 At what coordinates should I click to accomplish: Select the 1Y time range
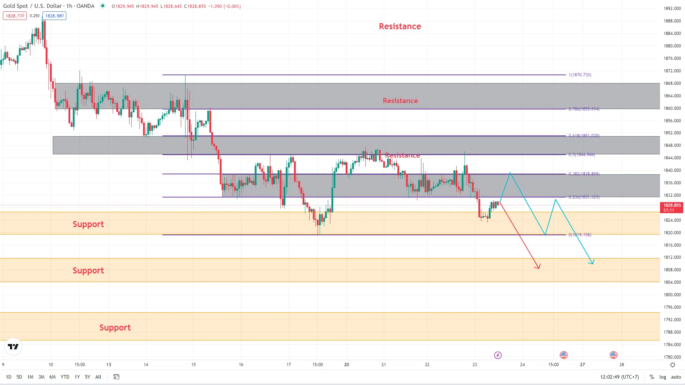click(x=77, y=377)
